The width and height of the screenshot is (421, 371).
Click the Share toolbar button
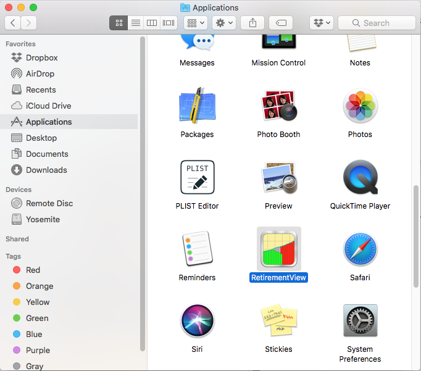pos(252,23)
